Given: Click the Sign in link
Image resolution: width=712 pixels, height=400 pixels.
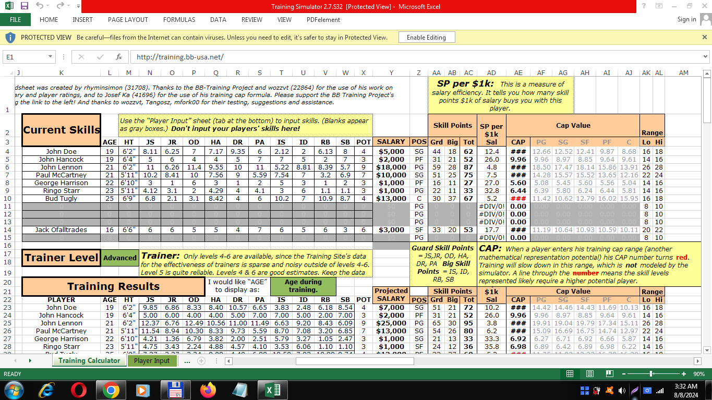Looking at the screenshot, I should (x=686, y=19).
